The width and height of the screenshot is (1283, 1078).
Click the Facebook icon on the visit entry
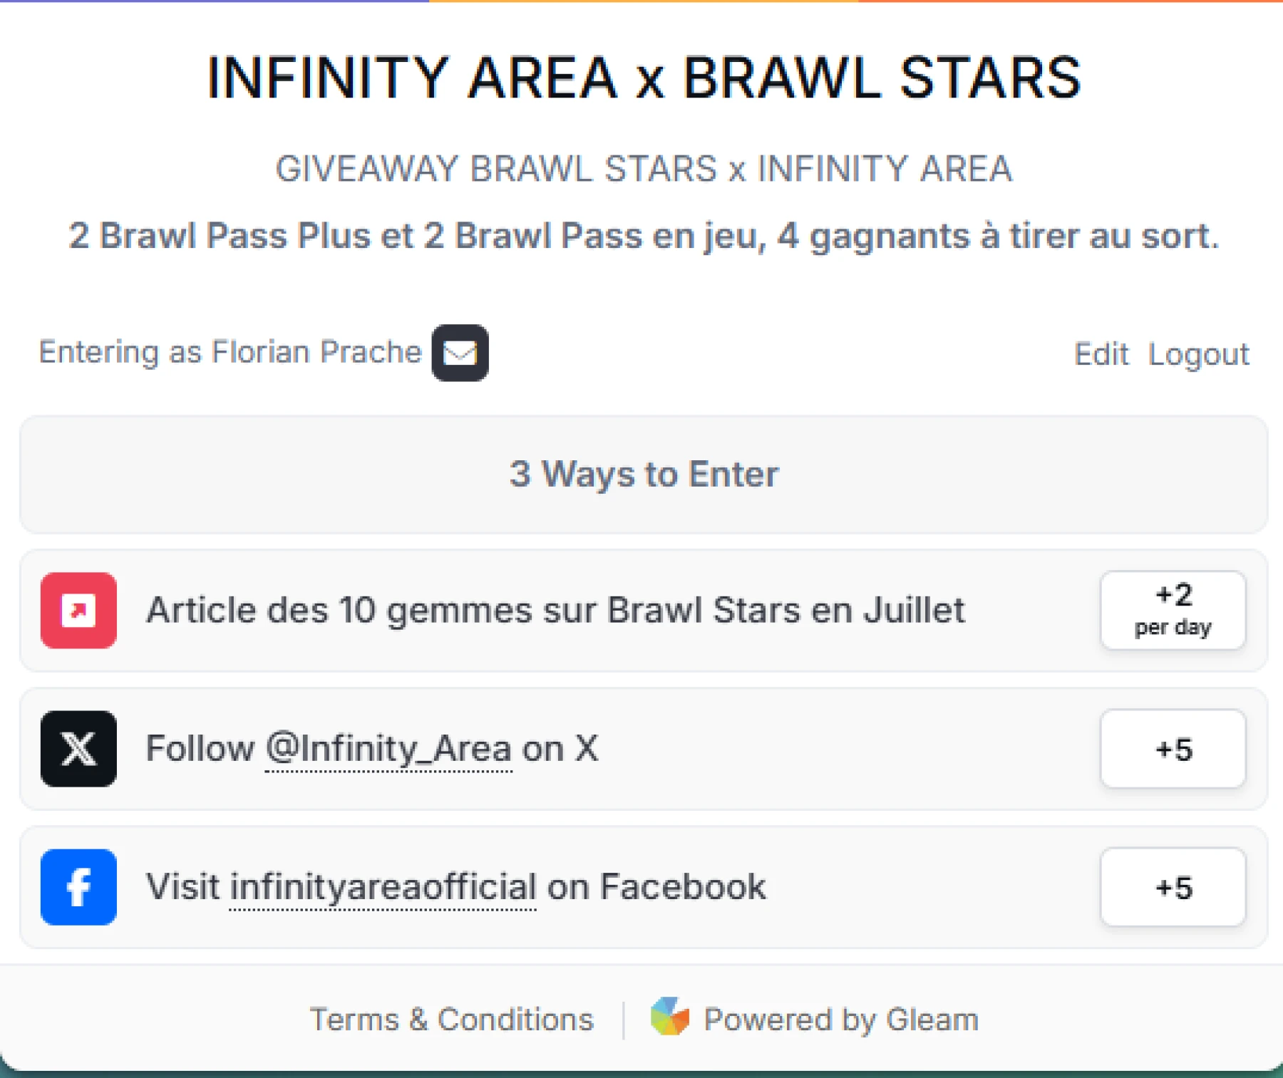point(78,887)
